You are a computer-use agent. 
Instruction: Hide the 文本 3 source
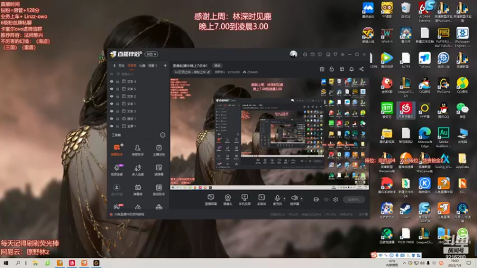click(x=111, y=111)
